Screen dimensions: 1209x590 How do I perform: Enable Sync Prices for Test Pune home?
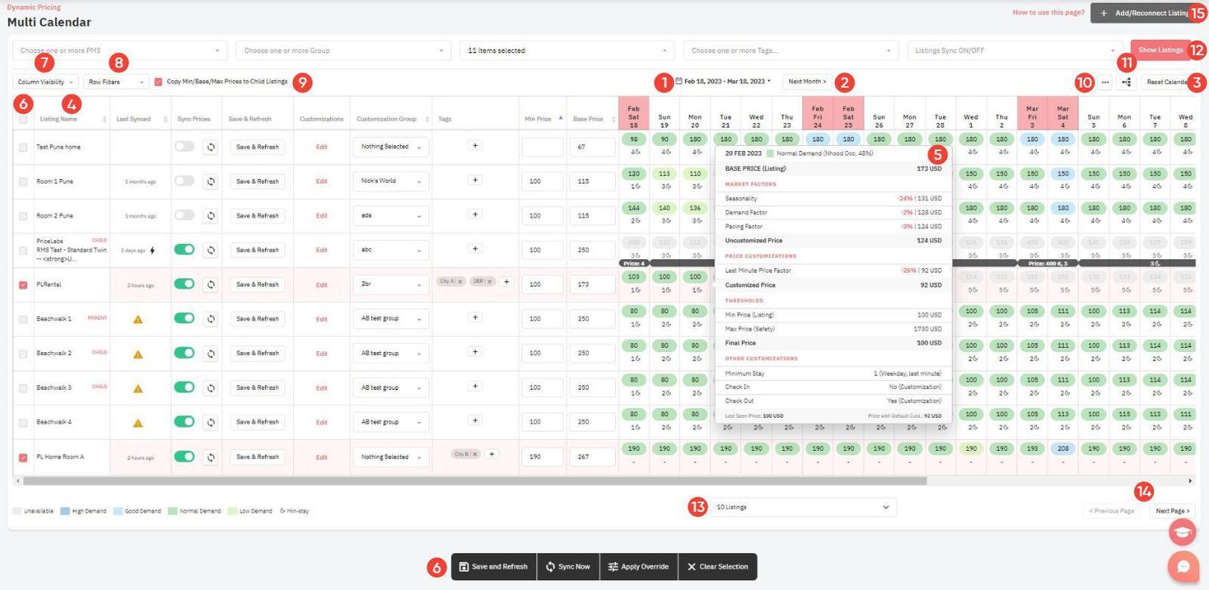pyautogui.click(x=184, y=147)
